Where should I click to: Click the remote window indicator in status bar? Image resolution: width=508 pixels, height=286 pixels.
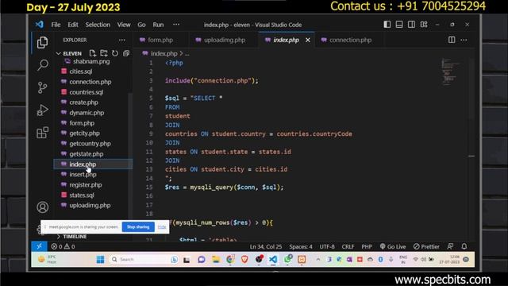39,246
